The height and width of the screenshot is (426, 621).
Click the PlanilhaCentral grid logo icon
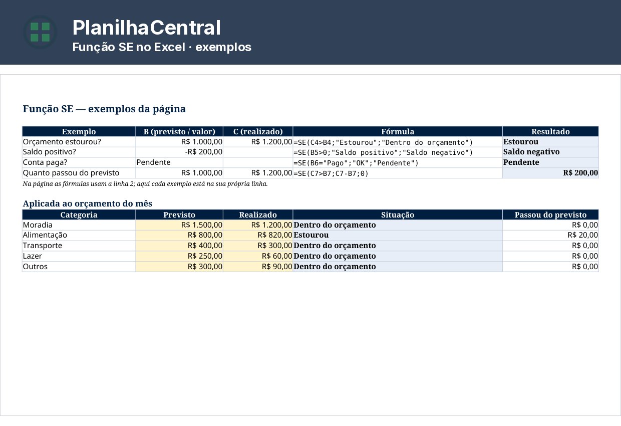coord(40,32)
